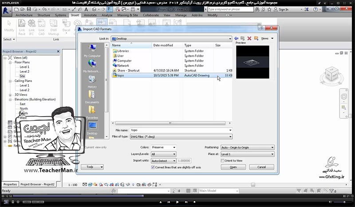The height and width of the screenshot is (207, 355).
Task: Click the filter funnel icon in status bar
Action: click(x=331, y=191)
